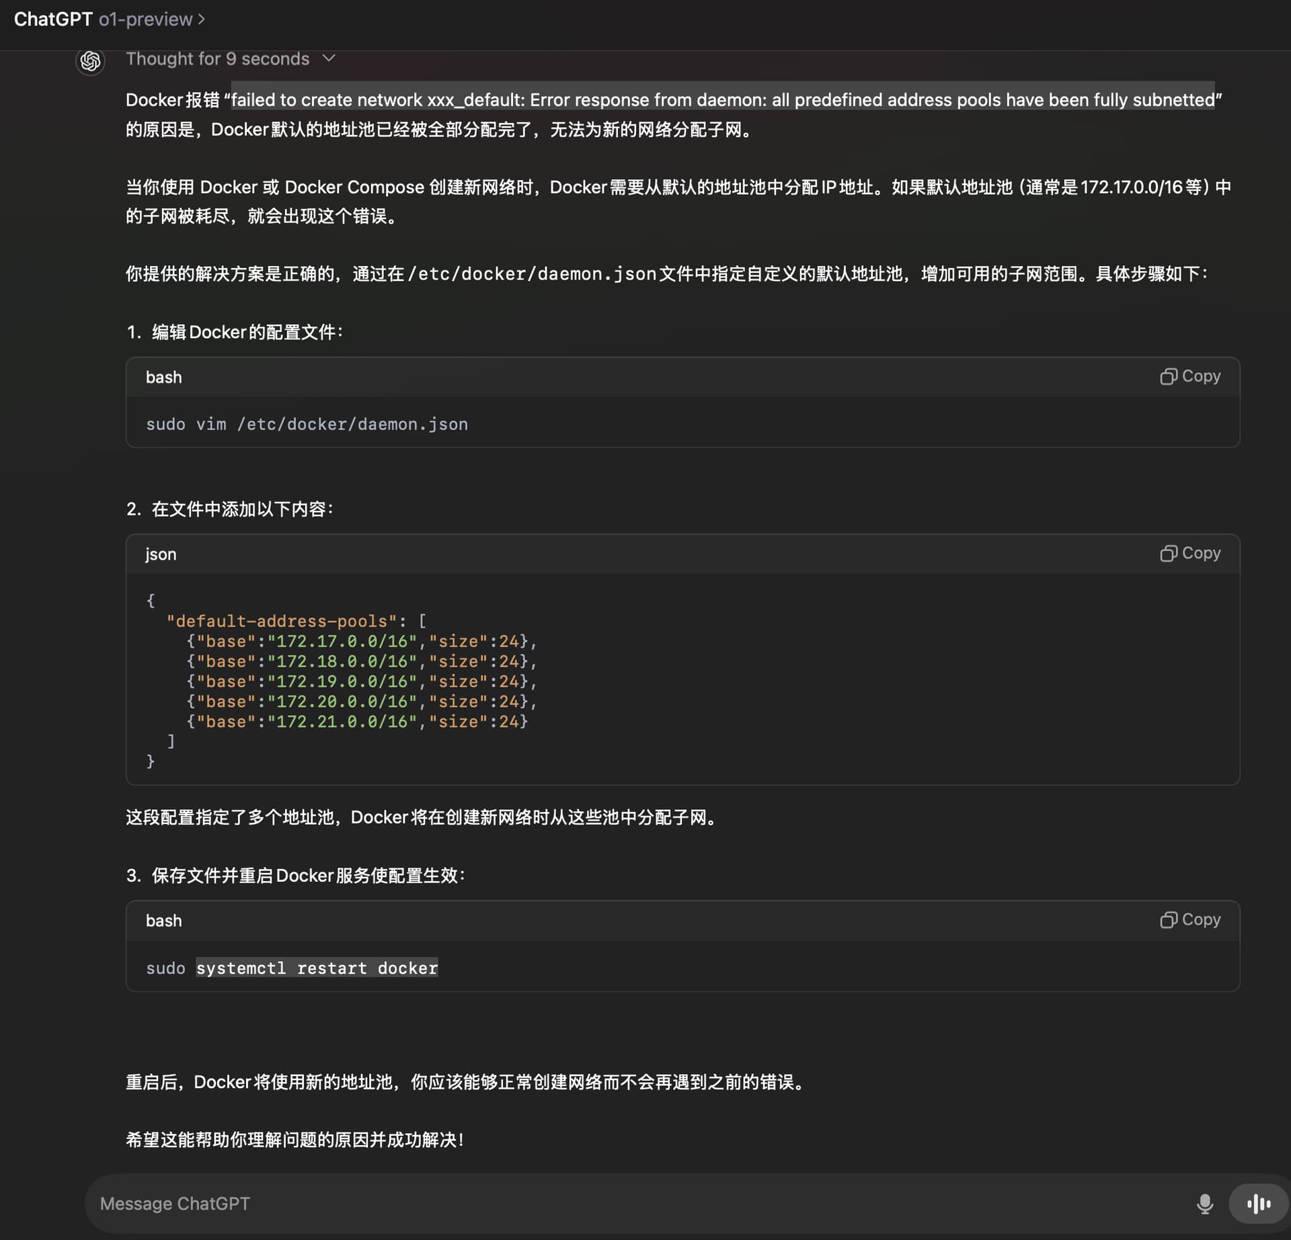The height and width of the screenshot is (1240, 1291).
Task: Click the 'sudo vim /etc/docker/daemon.json' command text
Action: pyautogui.click(x=307, y=424)
